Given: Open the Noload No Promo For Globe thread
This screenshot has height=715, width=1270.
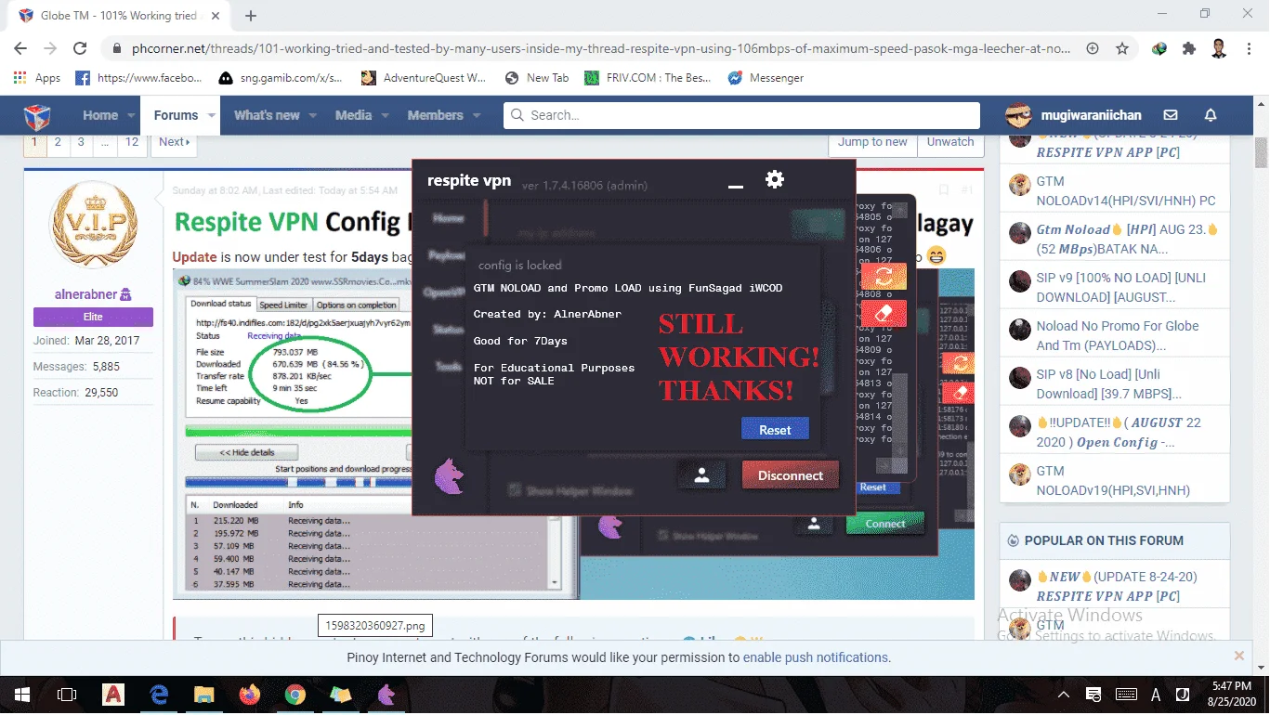Looking at the screenshot, I should (1118, 335).
